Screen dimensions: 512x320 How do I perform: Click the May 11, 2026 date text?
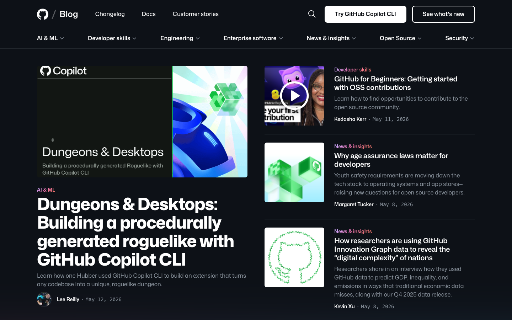pos(391,119)
